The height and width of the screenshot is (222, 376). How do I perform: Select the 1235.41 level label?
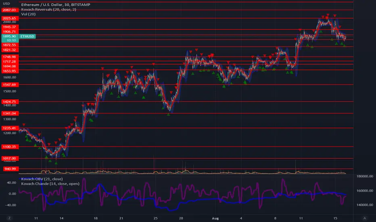(10, 128)
